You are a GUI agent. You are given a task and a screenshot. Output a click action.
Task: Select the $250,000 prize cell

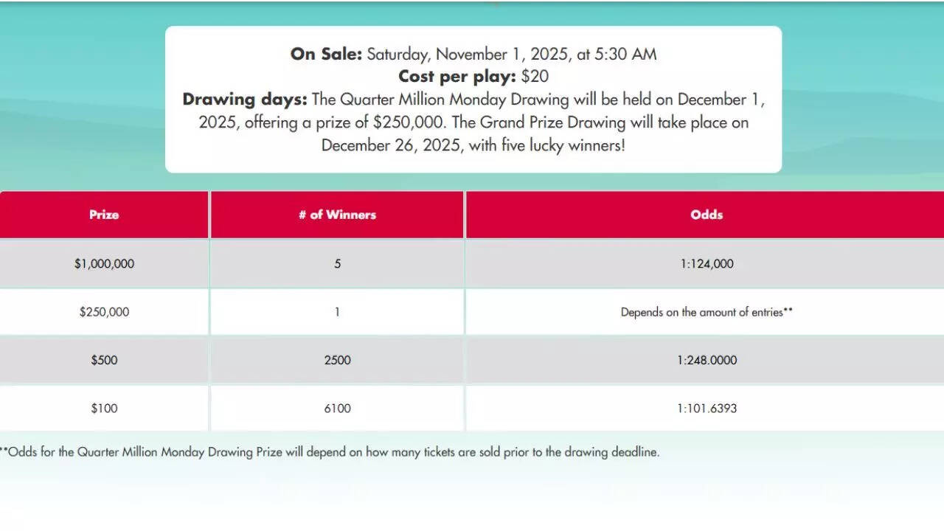coord(104,312)
